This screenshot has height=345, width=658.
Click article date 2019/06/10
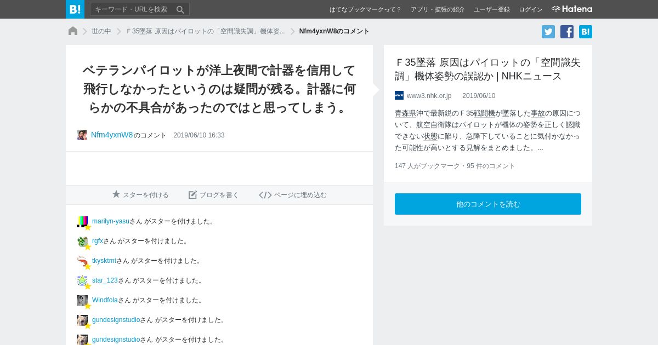point(479,96)
